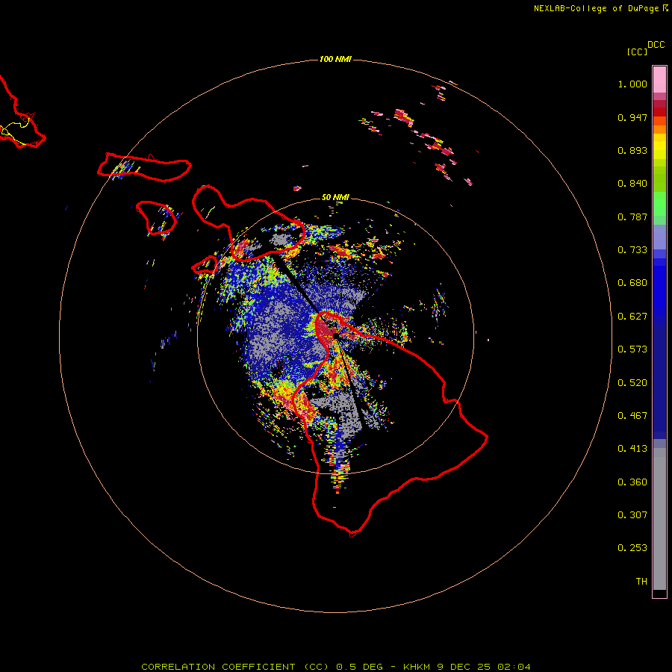The width and height of the screenshot is (672, 672).
Task: Click the 0.787 color scale value
Action: click(x=632, y=217)
